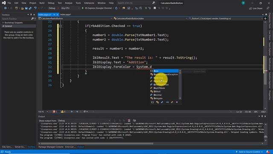This screenshot has height=154, width=273.
Task: Open the Server Explorer tab at bottom left
Action: 20,147
